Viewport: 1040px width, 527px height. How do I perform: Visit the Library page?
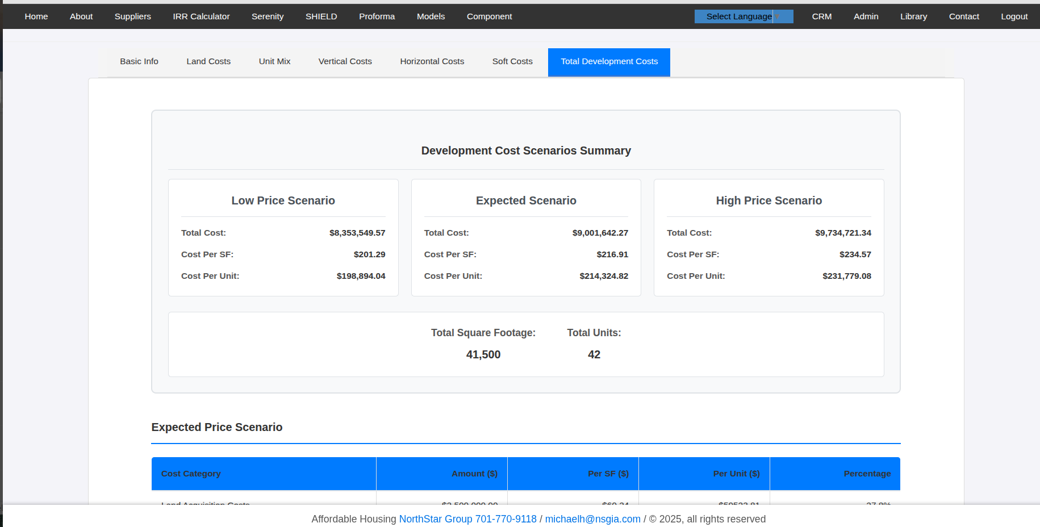coord(913,16)
